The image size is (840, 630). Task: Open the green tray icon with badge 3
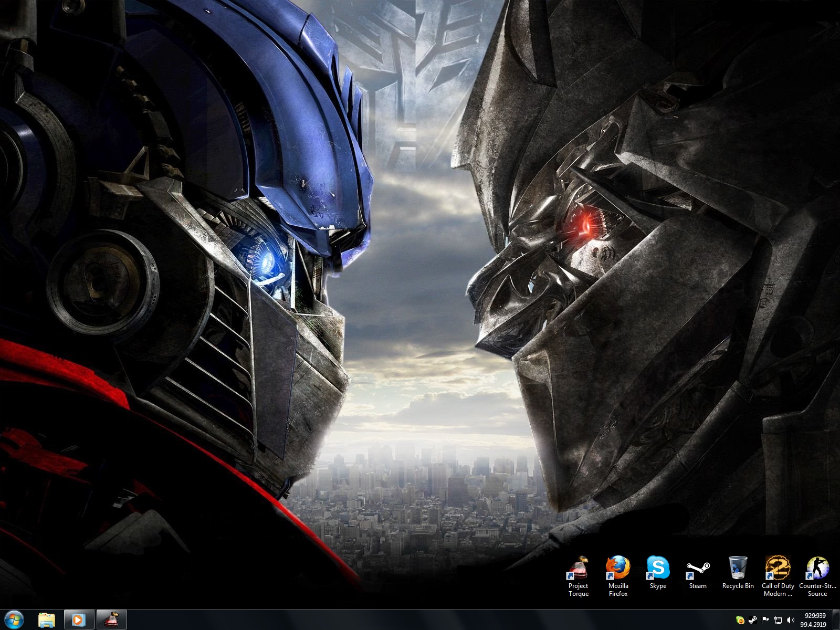tap(740, 620)
